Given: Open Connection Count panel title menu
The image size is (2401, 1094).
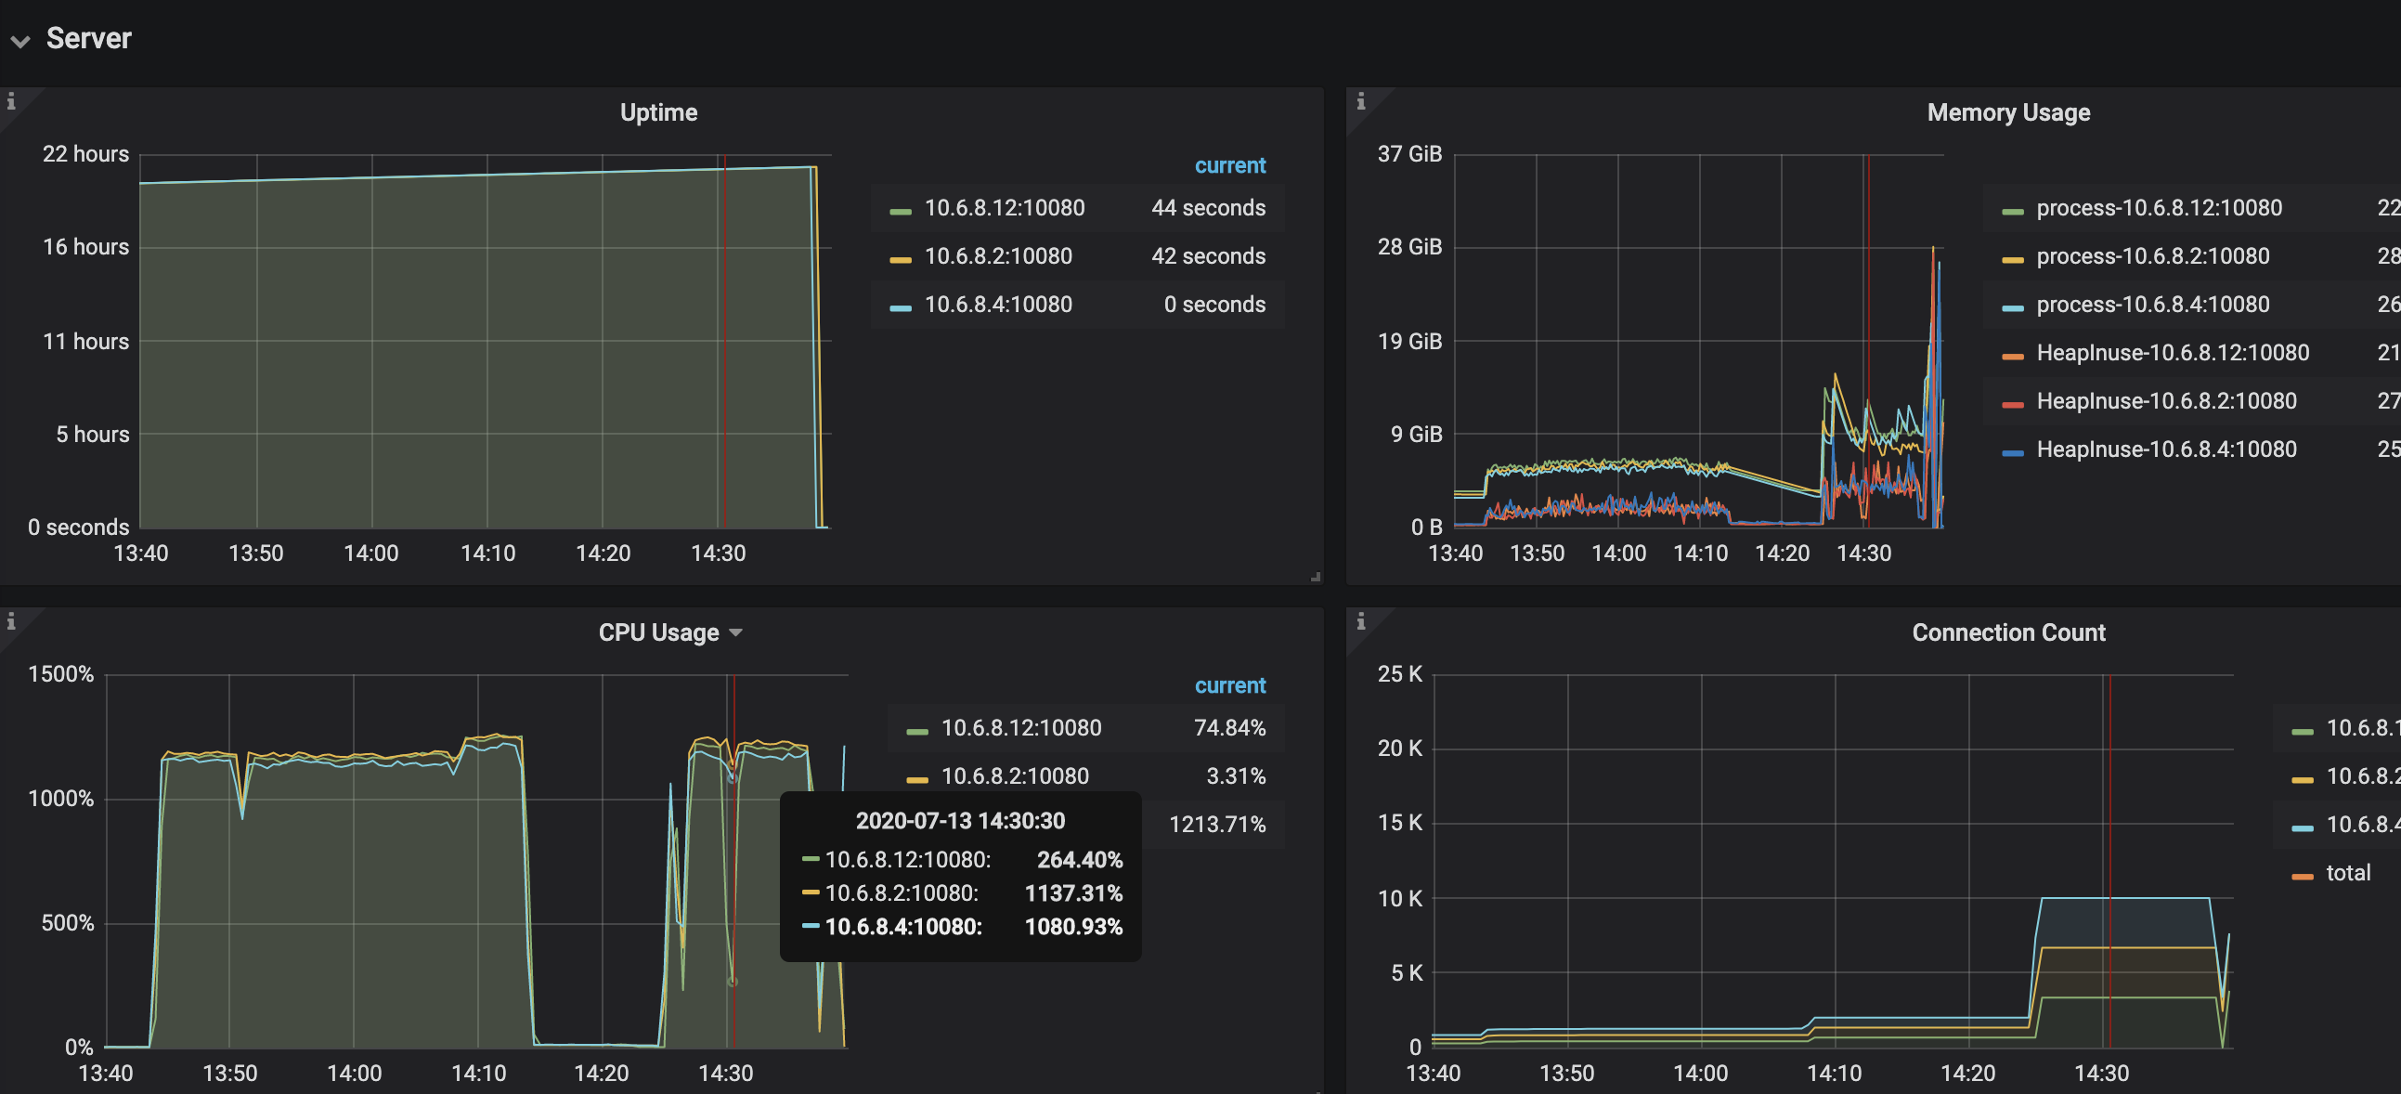Looking at the screenshot, I should (x=2007, y=632).
